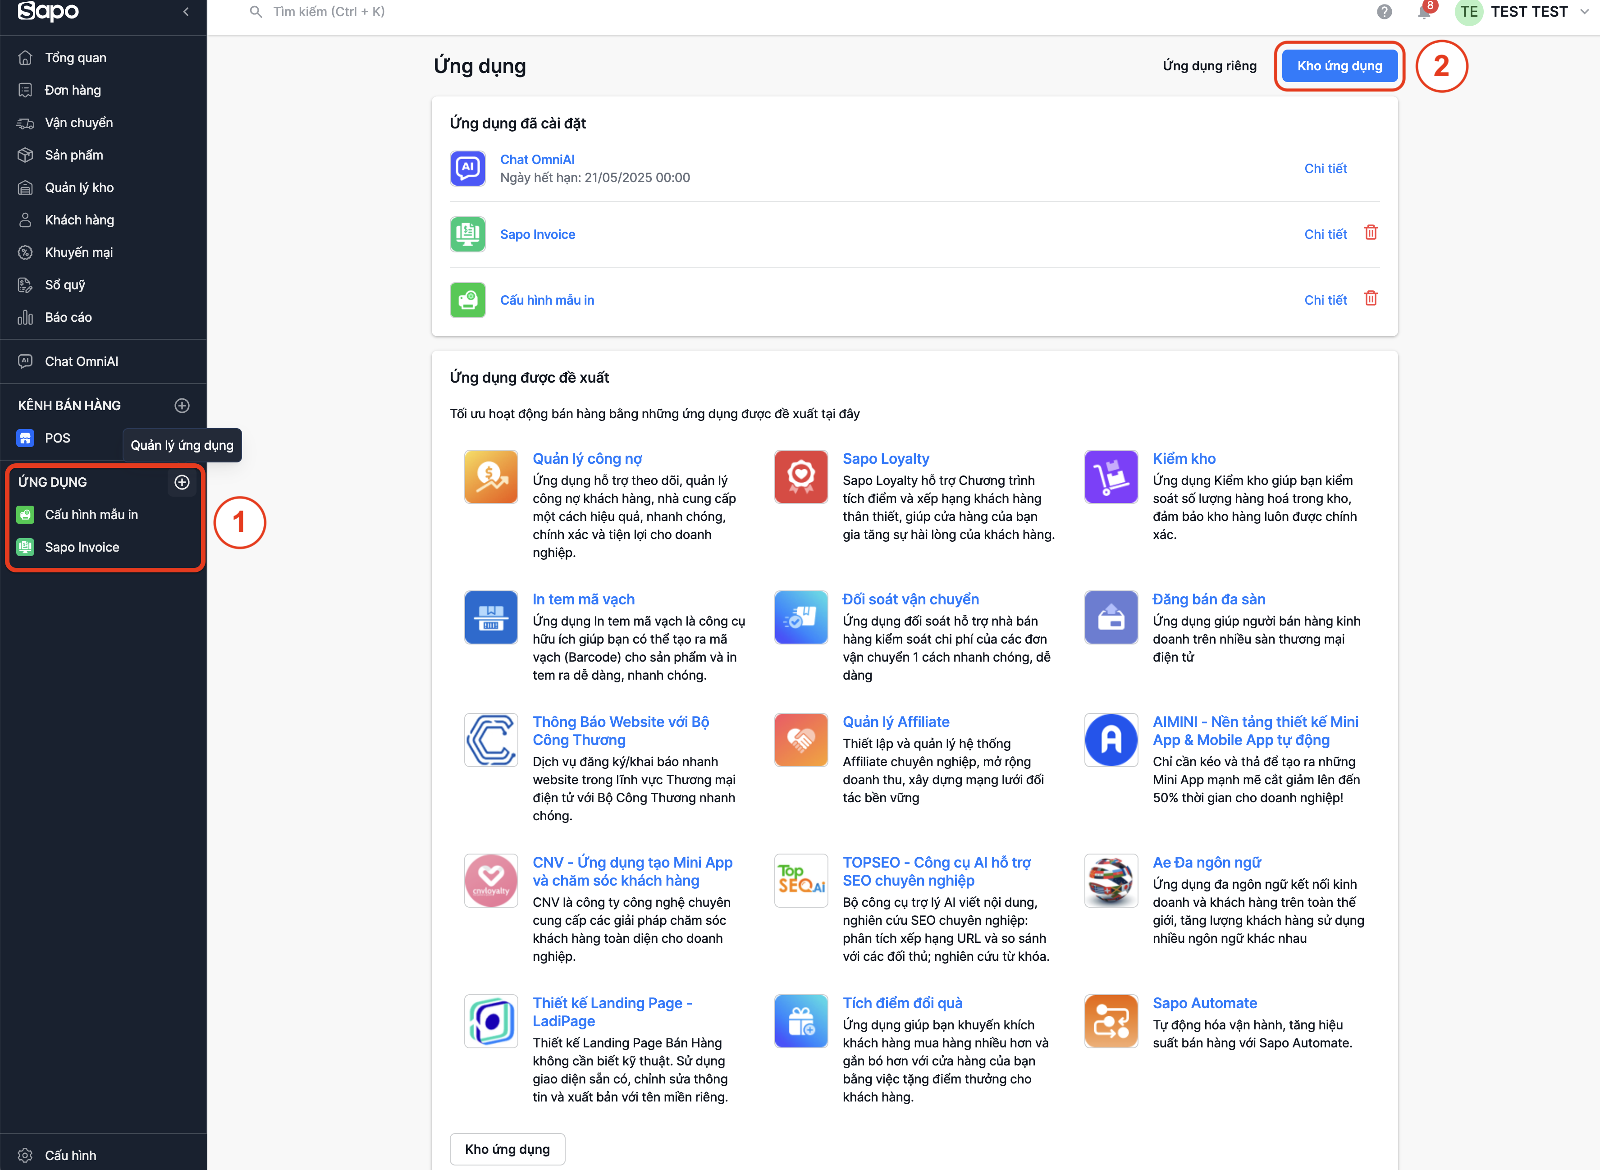Delete Cấu hình mẫu in with trash icon
Image resolution: width=1600 pixels, height=1170 pixels.
pos(1371,298)
